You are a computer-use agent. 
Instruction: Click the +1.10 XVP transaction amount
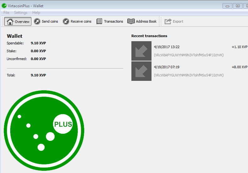[x=240, y=47]
